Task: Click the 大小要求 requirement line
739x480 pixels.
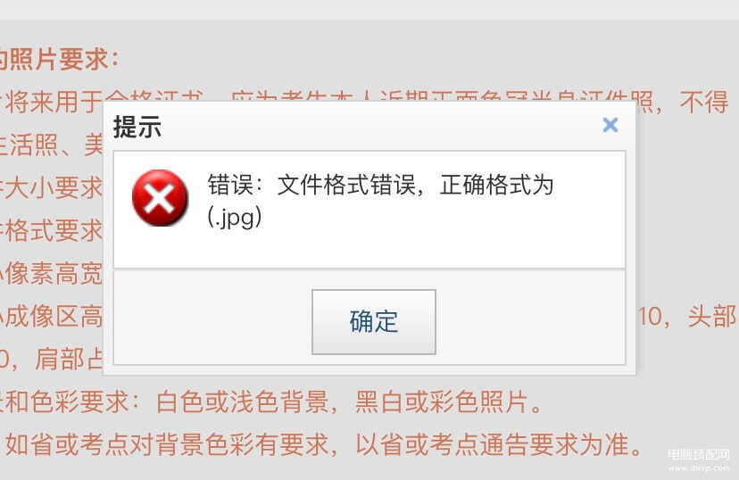Action: coord(51,187)
